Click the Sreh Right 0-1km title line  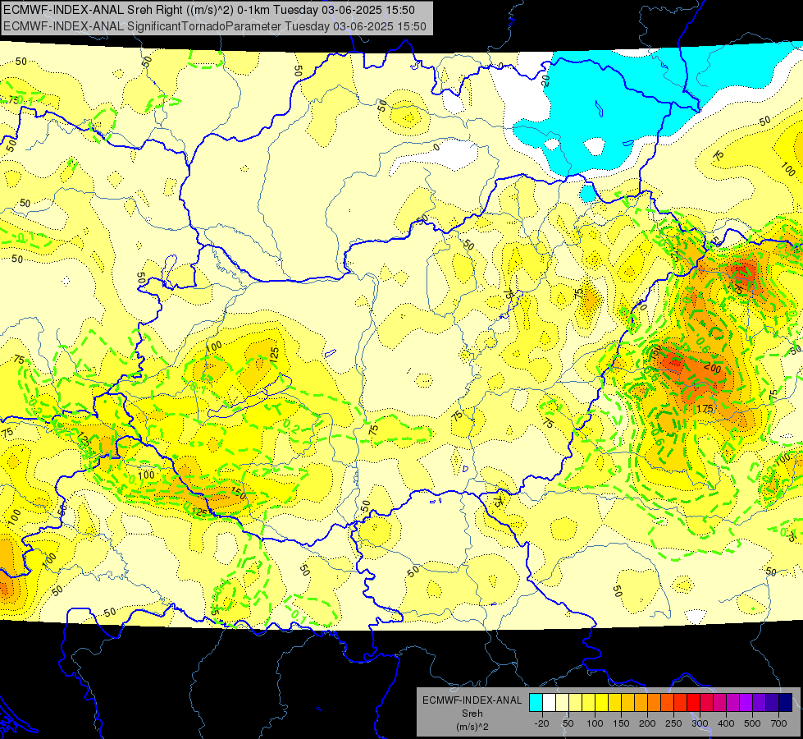click(209, 10)
